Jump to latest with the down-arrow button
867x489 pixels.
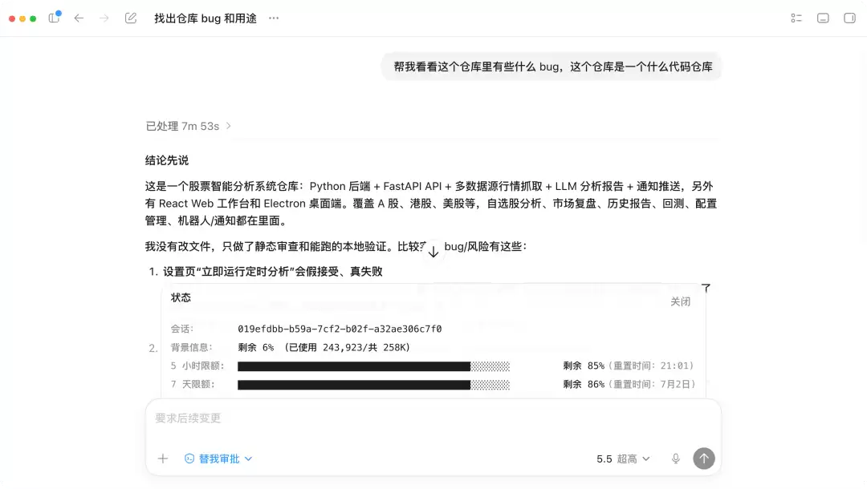coord(433,253)
